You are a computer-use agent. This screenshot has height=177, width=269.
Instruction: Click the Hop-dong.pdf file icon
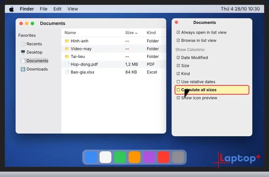67,64
